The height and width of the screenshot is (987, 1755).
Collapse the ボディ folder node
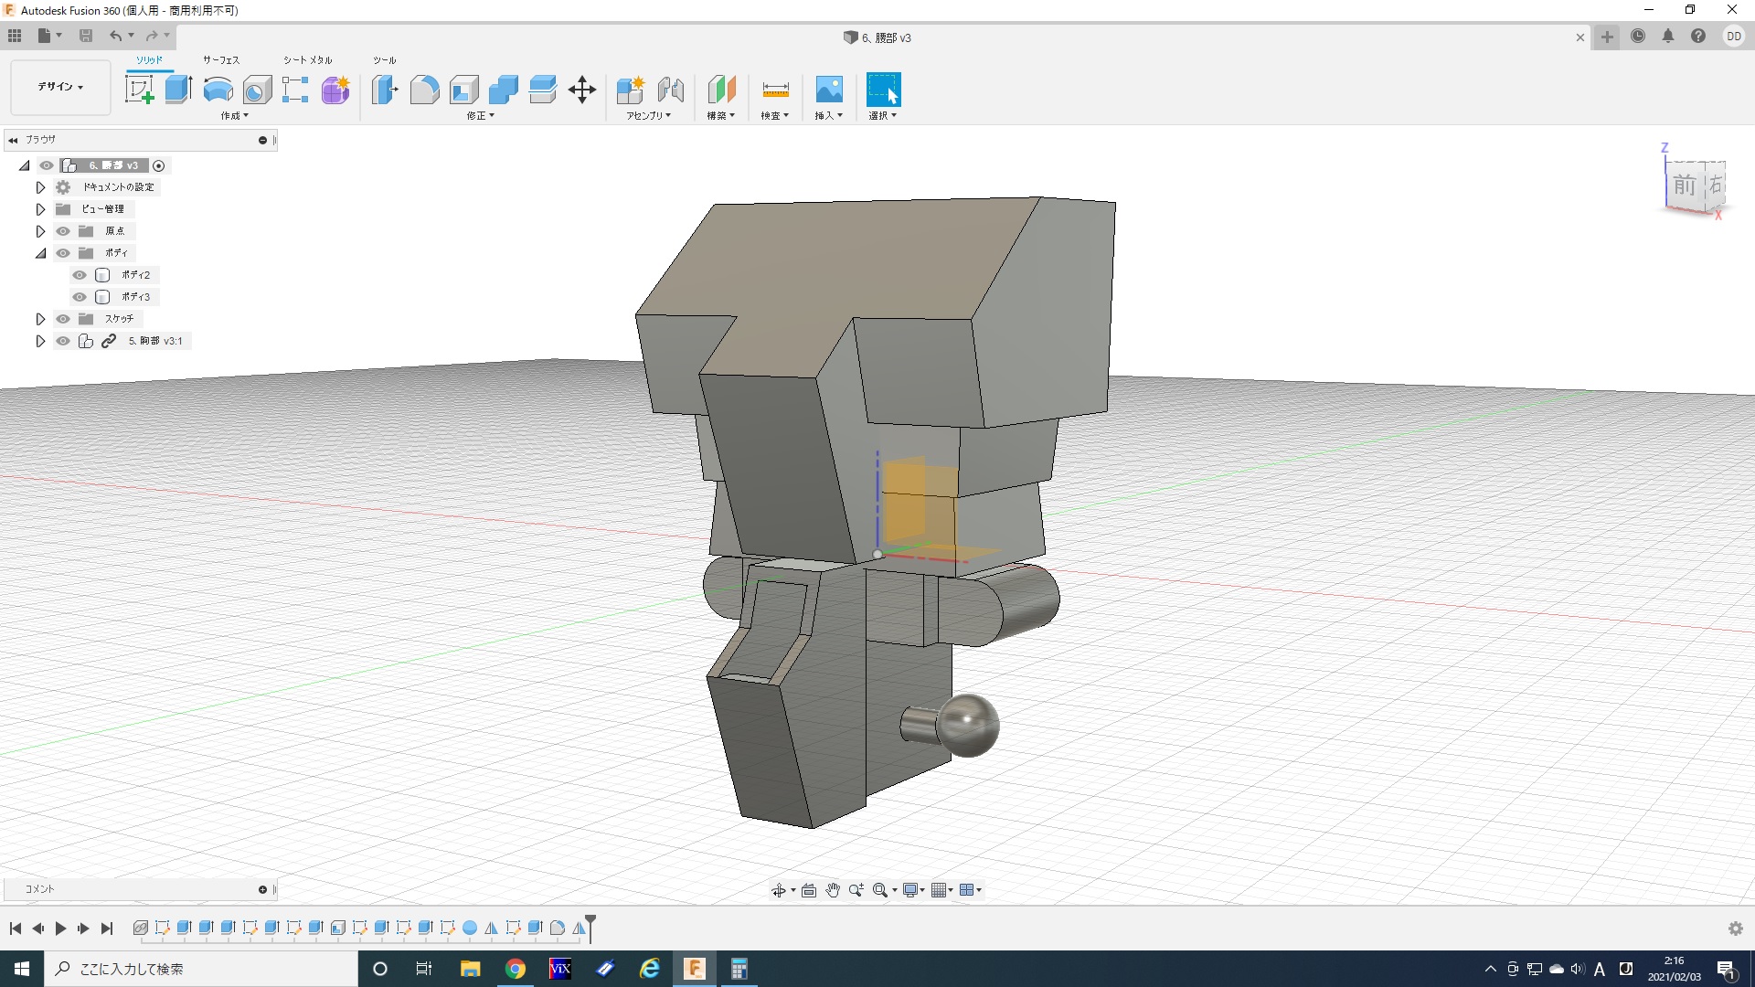(x=40, y=253)
